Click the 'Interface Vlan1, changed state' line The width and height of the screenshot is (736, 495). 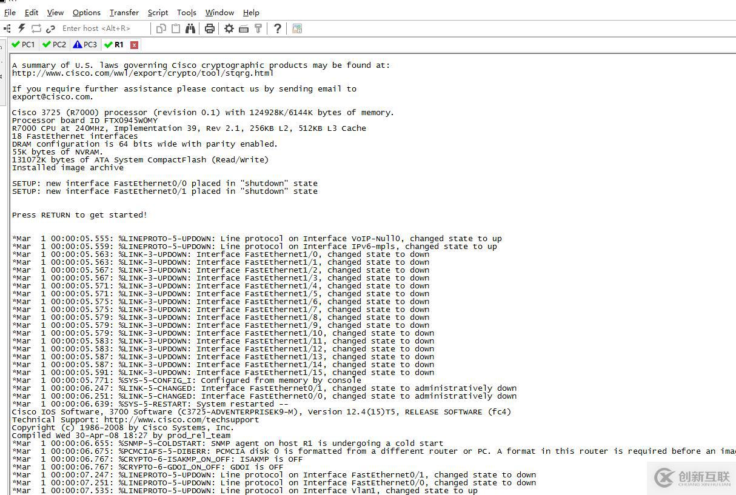[245, 491]
